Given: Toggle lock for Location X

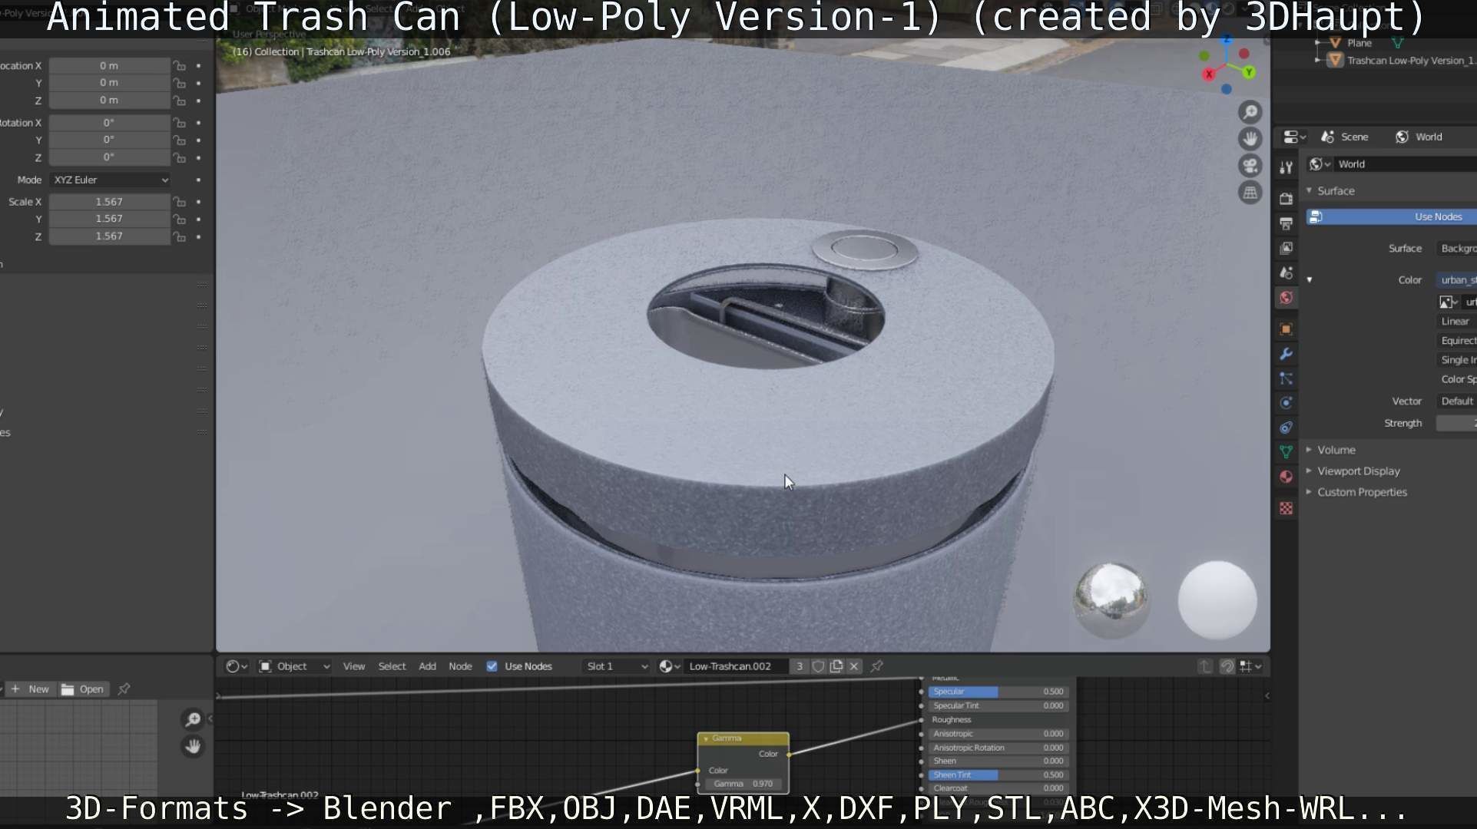Looking at the screenshot, I should point(179,66).
